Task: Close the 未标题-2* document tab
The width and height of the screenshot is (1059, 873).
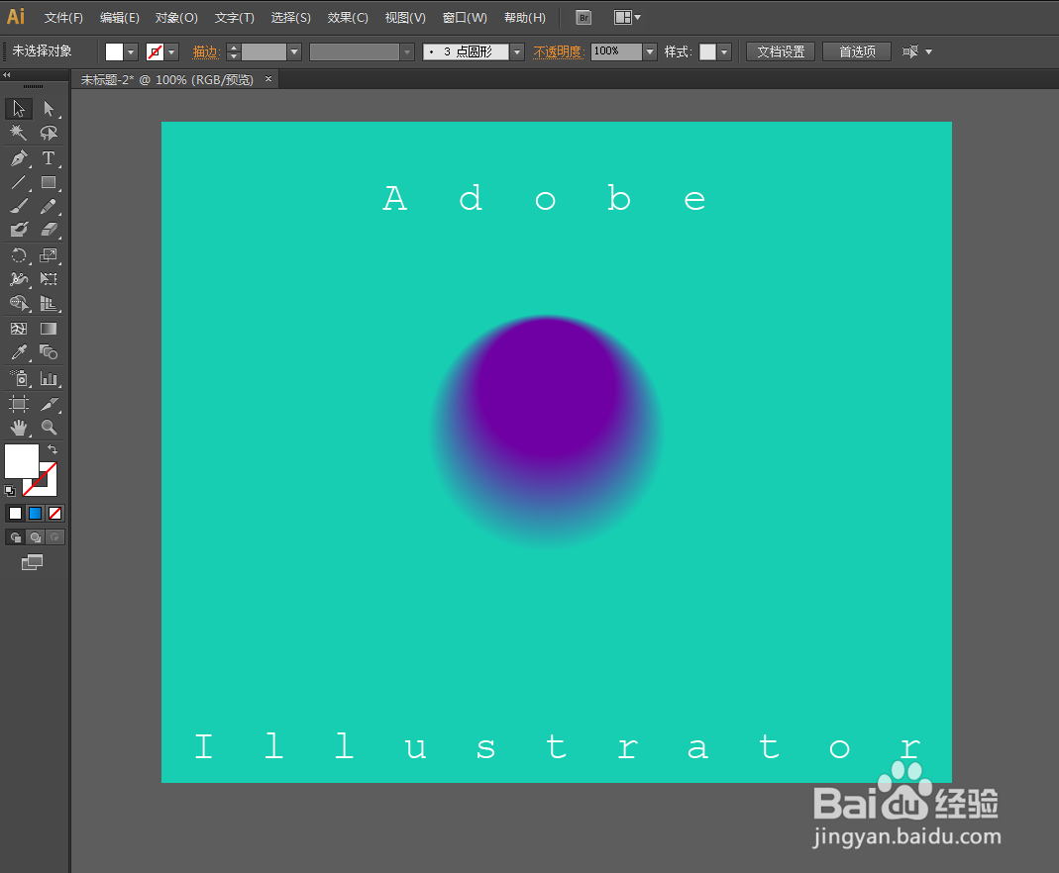Action: [268, 79]
